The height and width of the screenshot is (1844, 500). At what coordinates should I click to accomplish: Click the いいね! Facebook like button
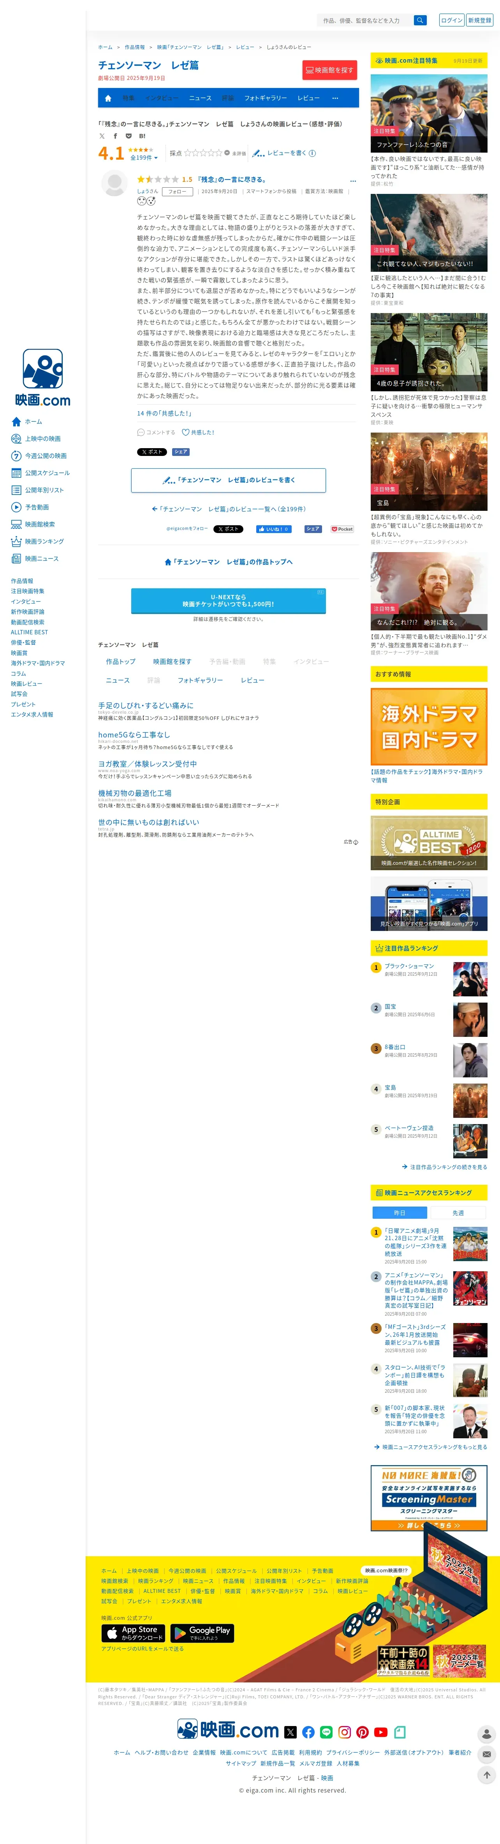(274, 529)
